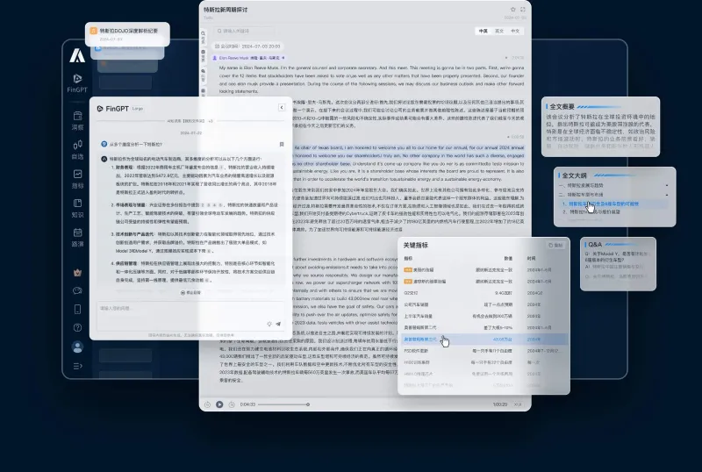The image size is (702, 472).
Task: Skip forward using button right of play
Action: 232,404
